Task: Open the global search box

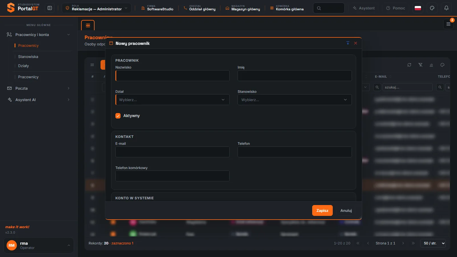Action: [x=329, y=8]
